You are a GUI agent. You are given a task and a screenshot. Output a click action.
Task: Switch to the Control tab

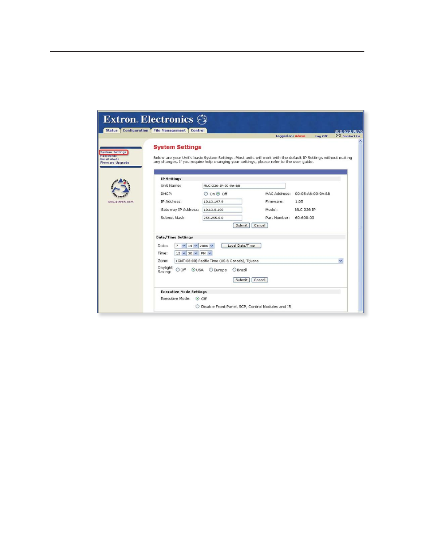[197, 131]
